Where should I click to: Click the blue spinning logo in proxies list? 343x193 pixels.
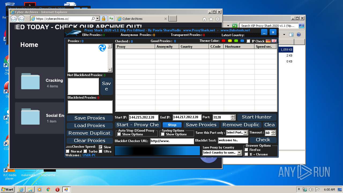[102, 48]
